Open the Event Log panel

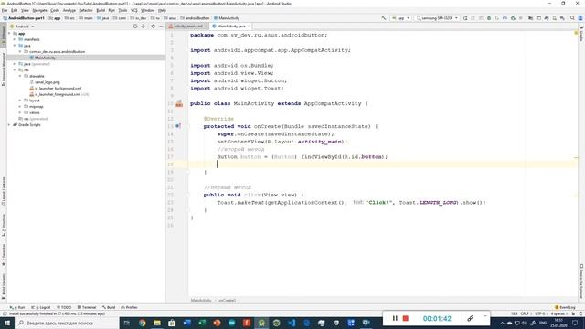[565, 307]
